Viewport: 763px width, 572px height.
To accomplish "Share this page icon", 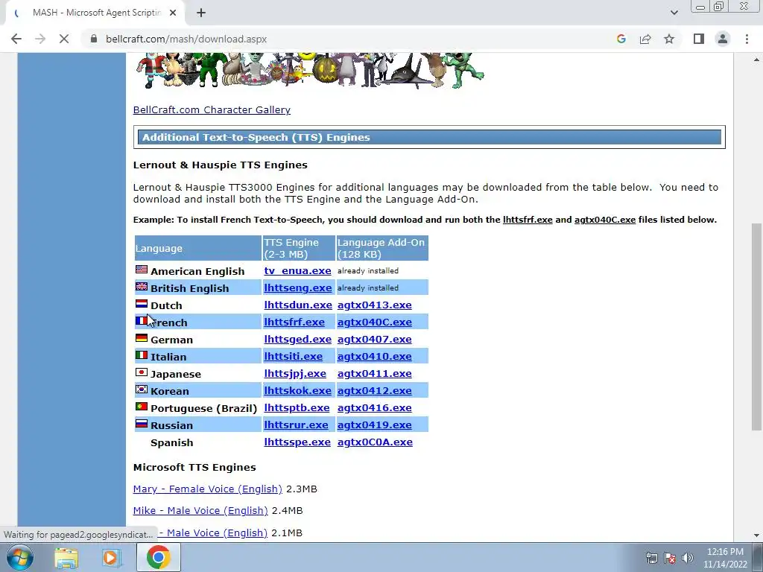I will point(645,39).
